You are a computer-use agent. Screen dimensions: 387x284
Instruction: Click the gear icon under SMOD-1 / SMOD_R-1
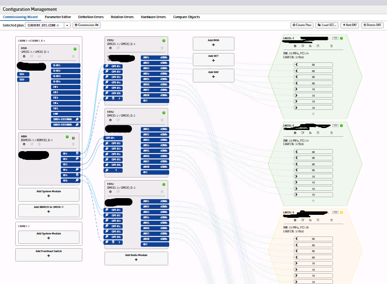24,56
